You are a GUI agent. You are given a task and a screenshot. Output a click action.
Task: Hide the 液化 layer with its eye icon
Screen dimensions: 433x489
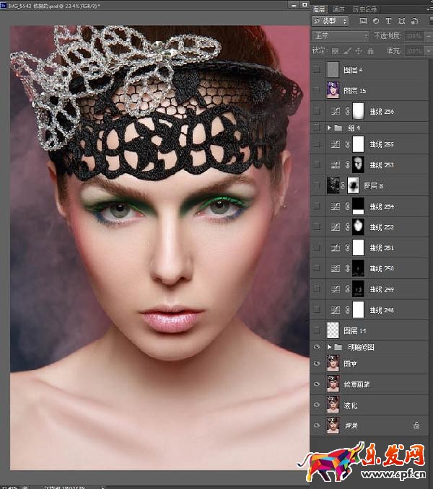click(x=318, y=404)
